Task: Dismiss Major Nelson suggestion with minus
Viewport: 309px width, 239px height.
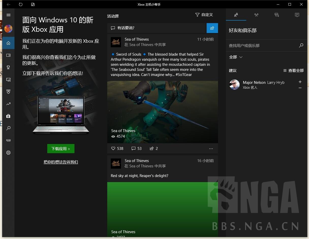Action: click(x=300, y=88)
